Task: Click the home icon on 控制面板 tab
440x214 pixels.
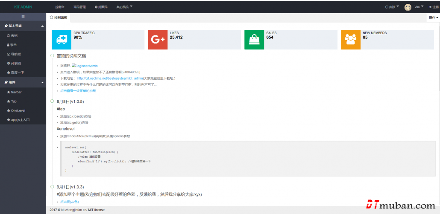Action: (52, 17)
